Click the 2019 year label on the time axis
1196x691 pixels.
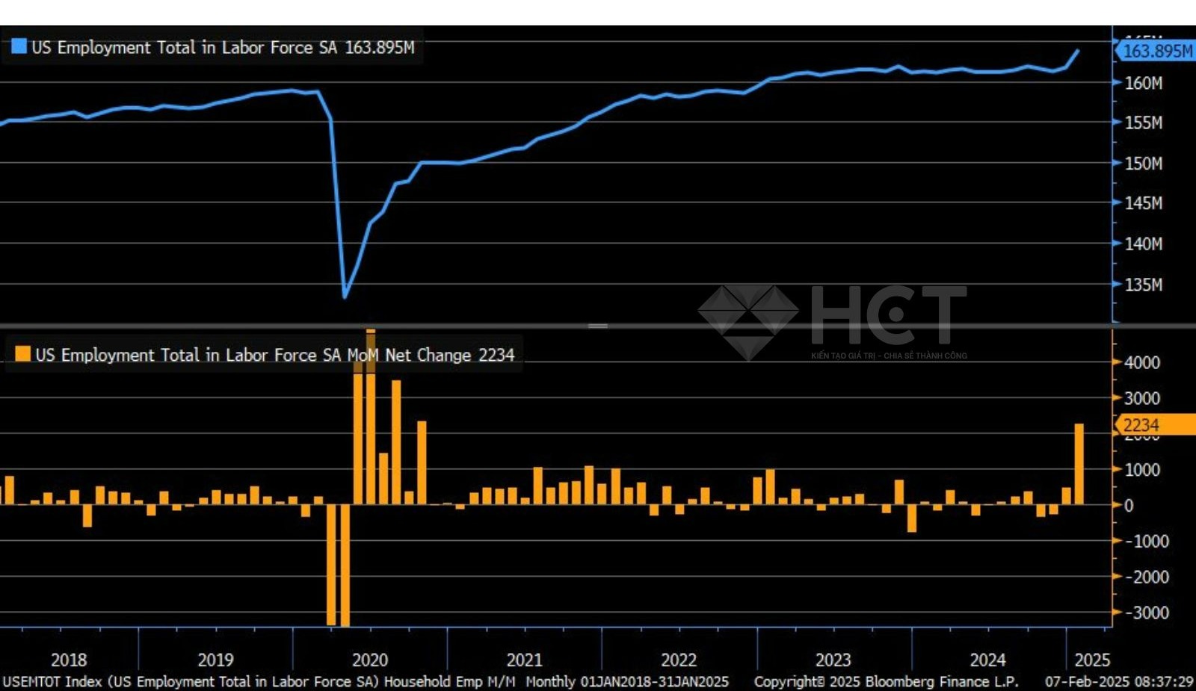click(215, 660)
